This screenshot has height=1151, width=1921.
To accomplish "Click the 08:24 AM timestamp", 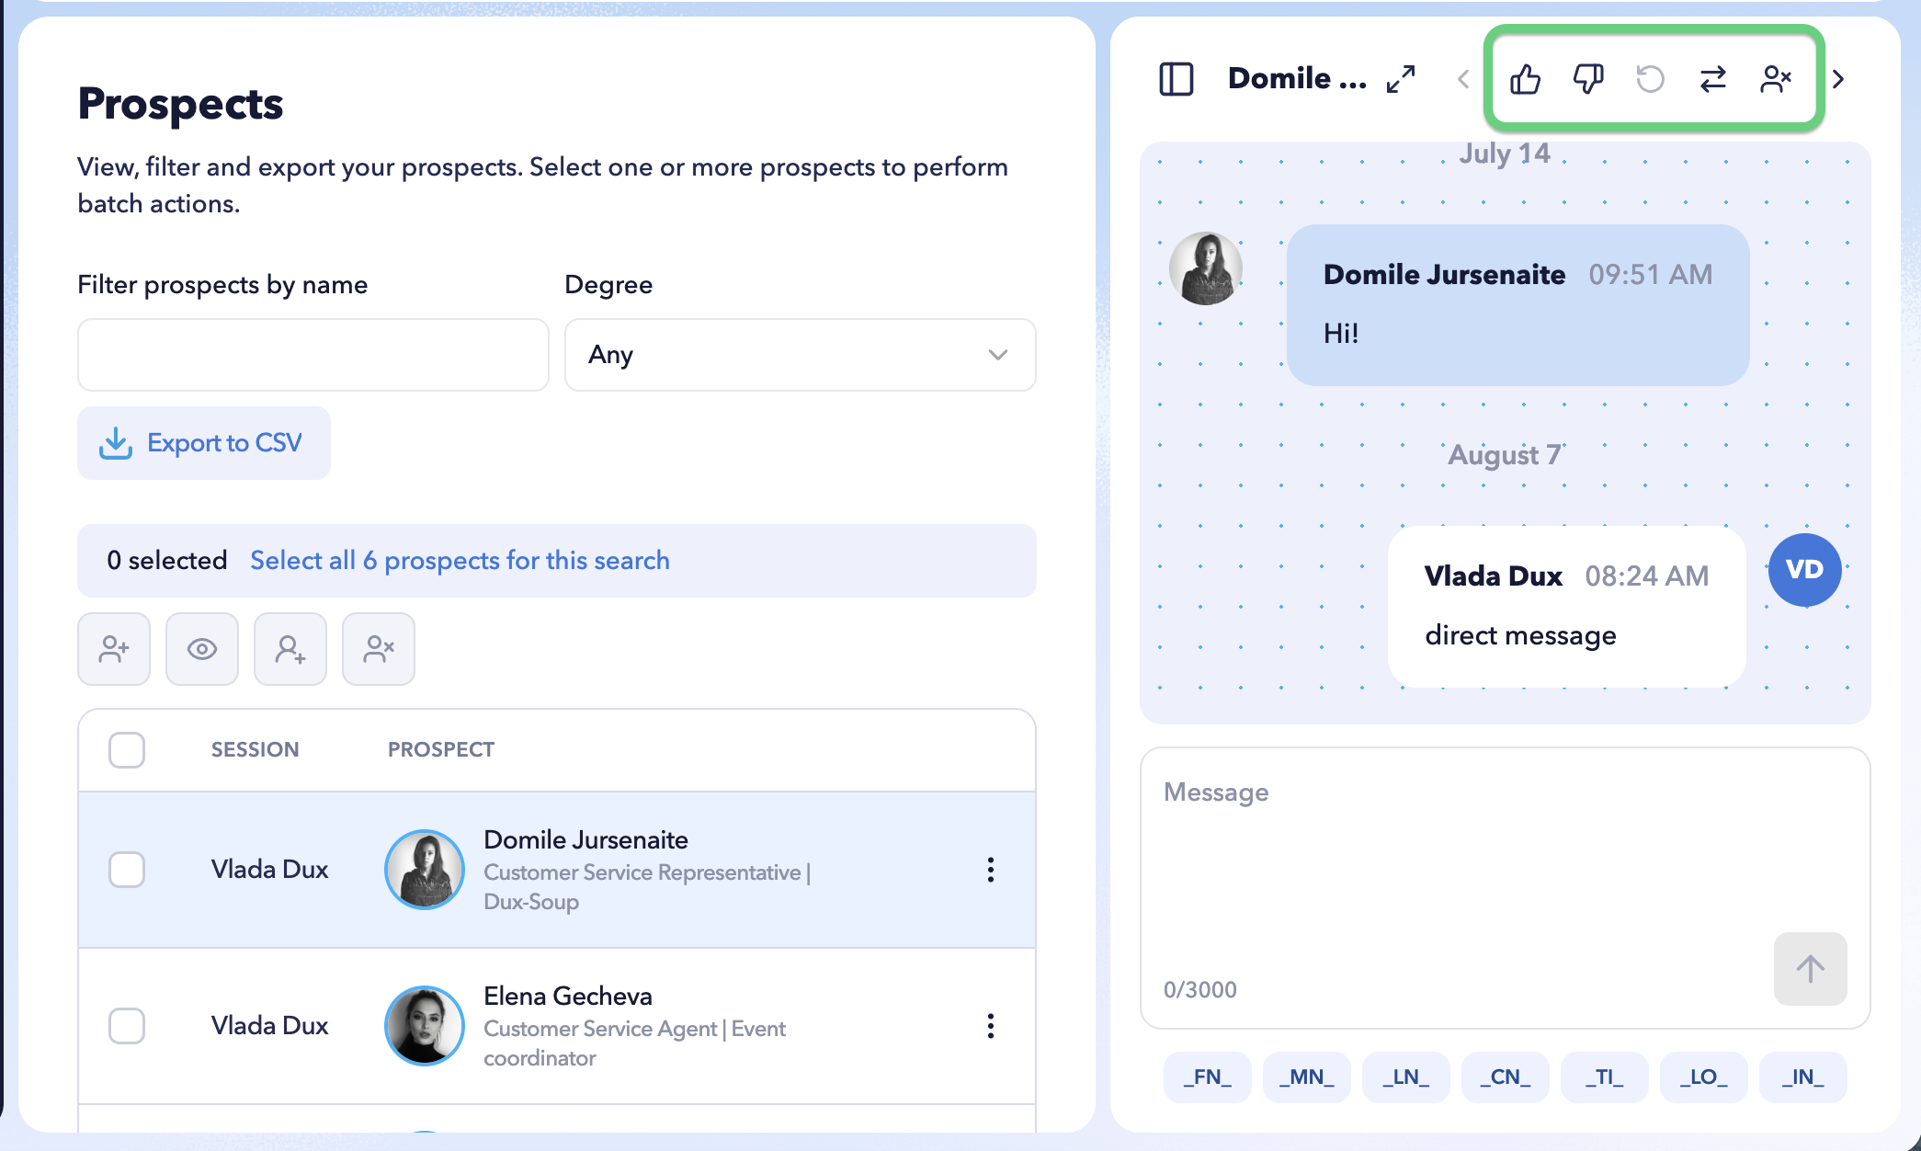I will coord(1647,576).
